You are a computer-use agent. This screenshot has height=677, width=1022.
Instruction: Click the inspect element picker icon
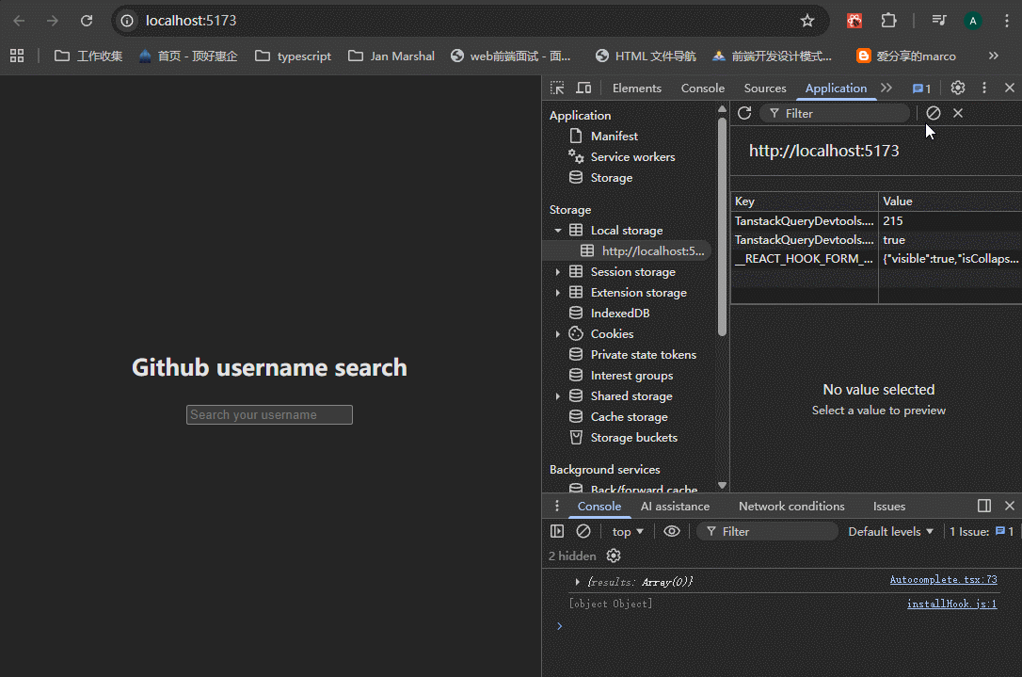[x=557, y=88]
